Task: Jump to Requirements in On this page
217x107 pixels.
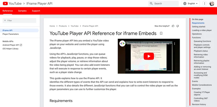Action: tap(198, 23)
